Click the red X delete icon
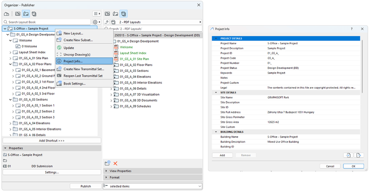This screenshot has width=373, height=192. coord(115,164)
